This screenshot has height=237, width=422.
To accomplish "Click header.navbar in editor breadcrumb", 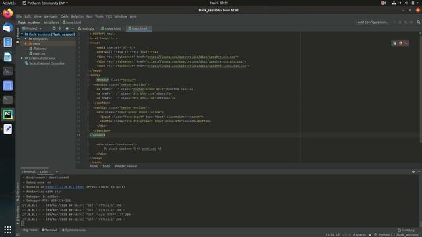I will pos(126,166).
